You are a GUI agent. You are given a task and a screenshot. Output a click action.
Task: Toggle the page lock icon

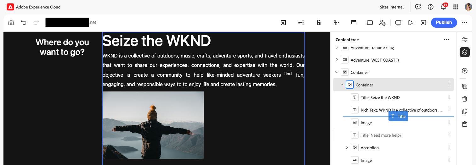pyautogui.click(x=319, y=23)
